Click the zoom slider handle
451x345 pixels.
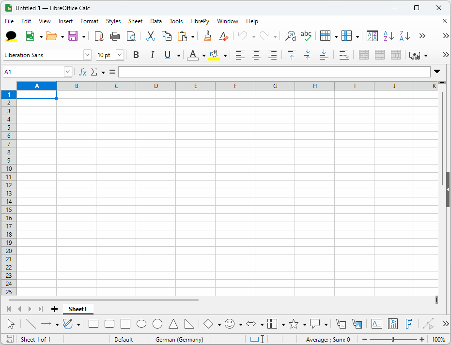[393, 339]
